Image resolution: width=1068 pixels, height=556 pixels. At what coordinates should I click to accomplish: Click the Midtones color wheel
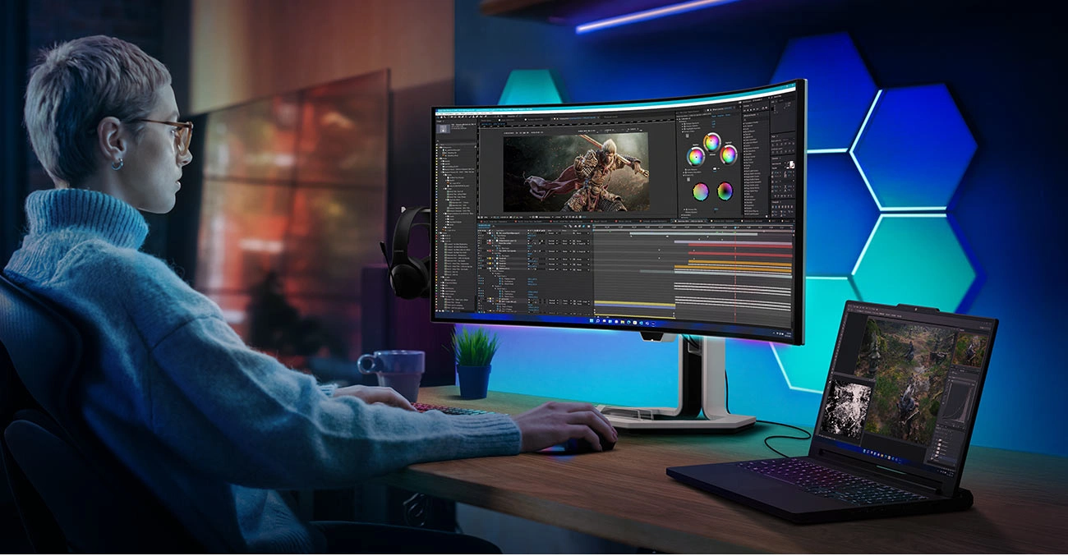tap(711, 142)
